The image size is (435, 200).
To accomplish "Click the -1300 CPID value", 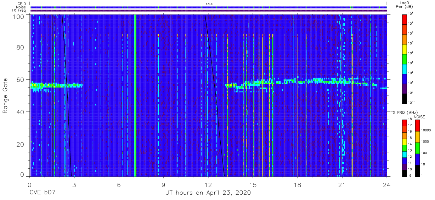I will tap(208, 4).
